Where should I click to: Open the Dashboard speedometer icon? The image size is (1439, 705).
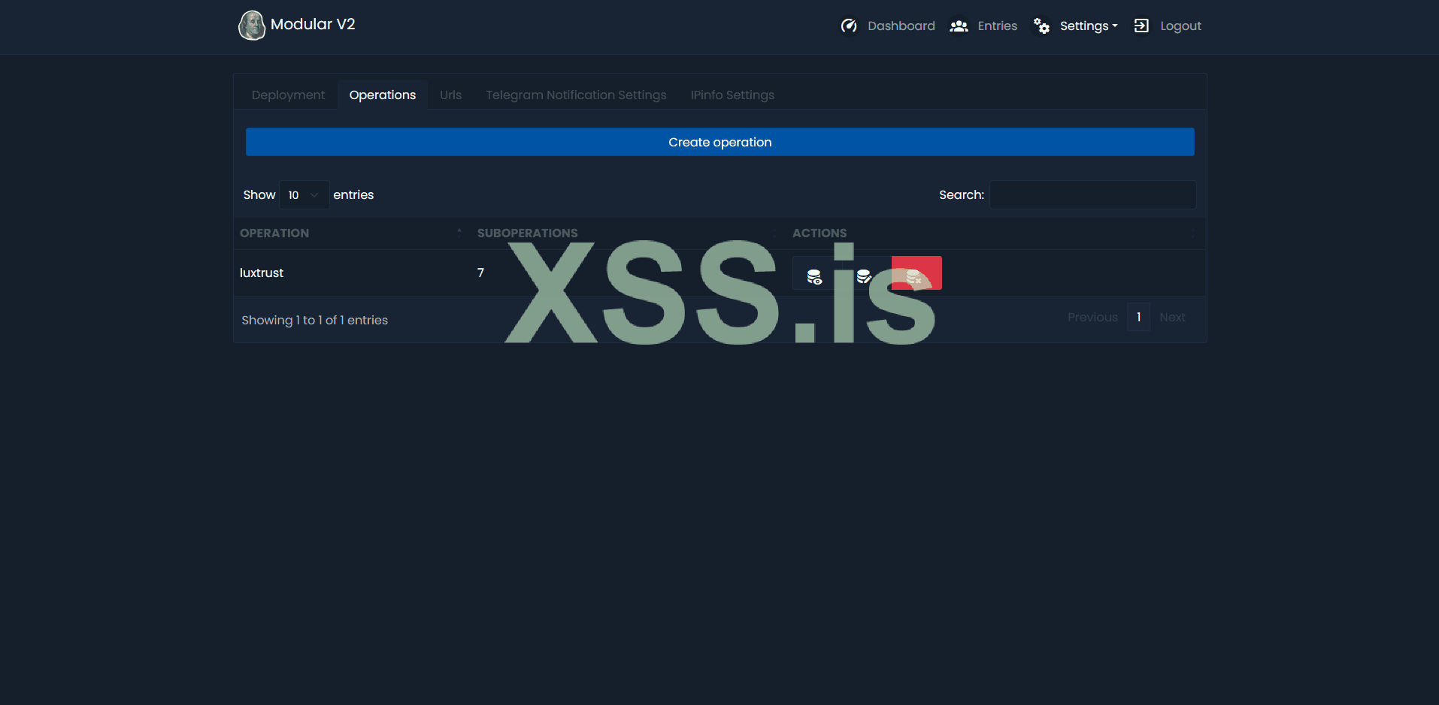849,26
